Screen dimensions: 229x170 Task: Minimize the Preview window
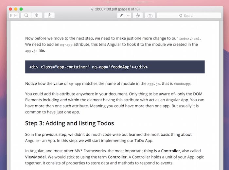coord(16,9)
